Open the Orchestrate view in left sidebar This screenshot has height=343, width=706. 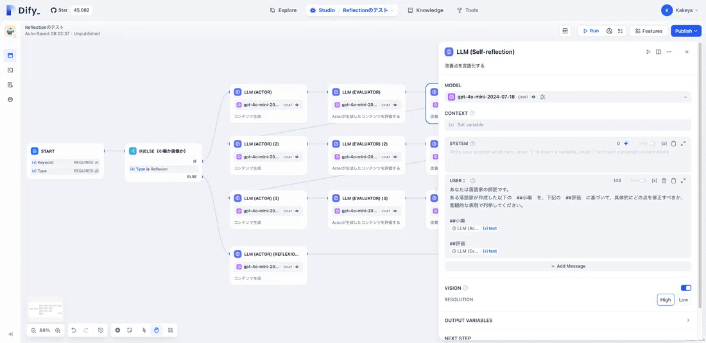(x=10, y=55)
